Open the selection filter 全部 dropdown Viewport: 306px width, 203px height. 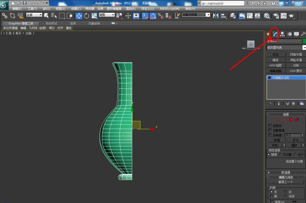tap(34, 15)
